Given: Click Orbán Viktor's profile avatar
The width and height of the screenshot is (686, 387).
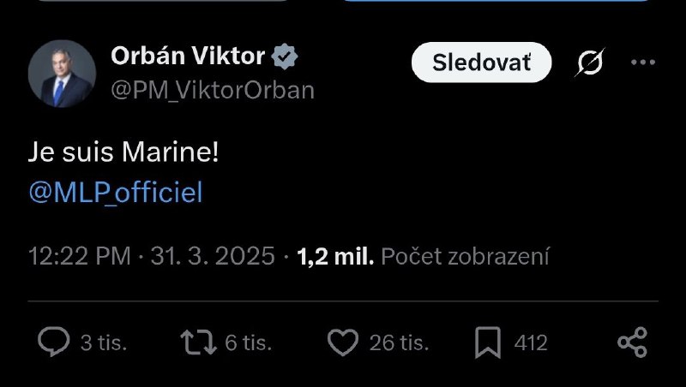Looking at the screenshot, I should [x=62, y=73].
